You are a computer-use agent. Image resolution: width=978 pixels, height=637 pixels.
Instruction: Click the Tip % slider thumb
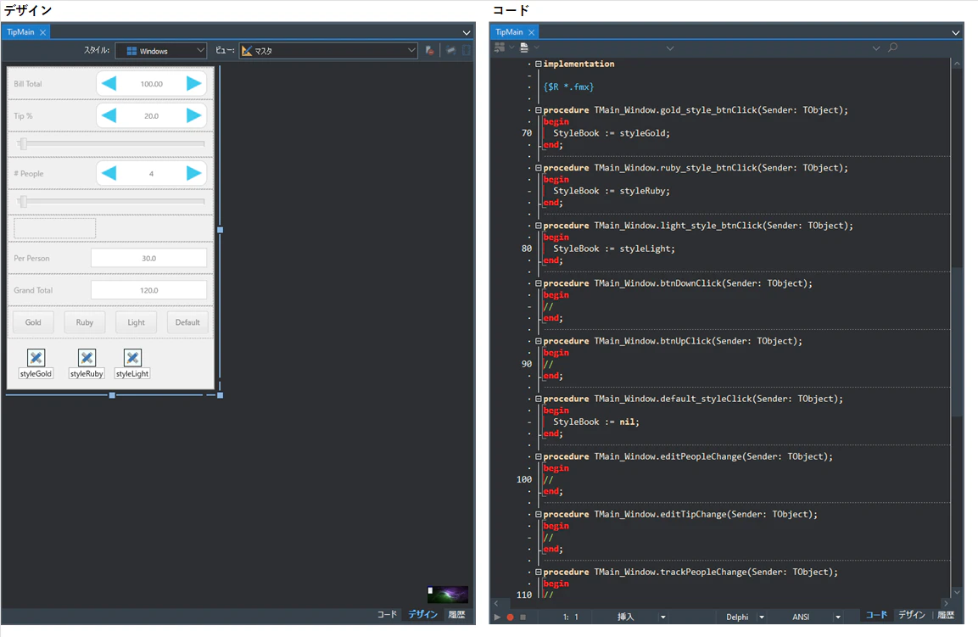(x=24, y=144)
